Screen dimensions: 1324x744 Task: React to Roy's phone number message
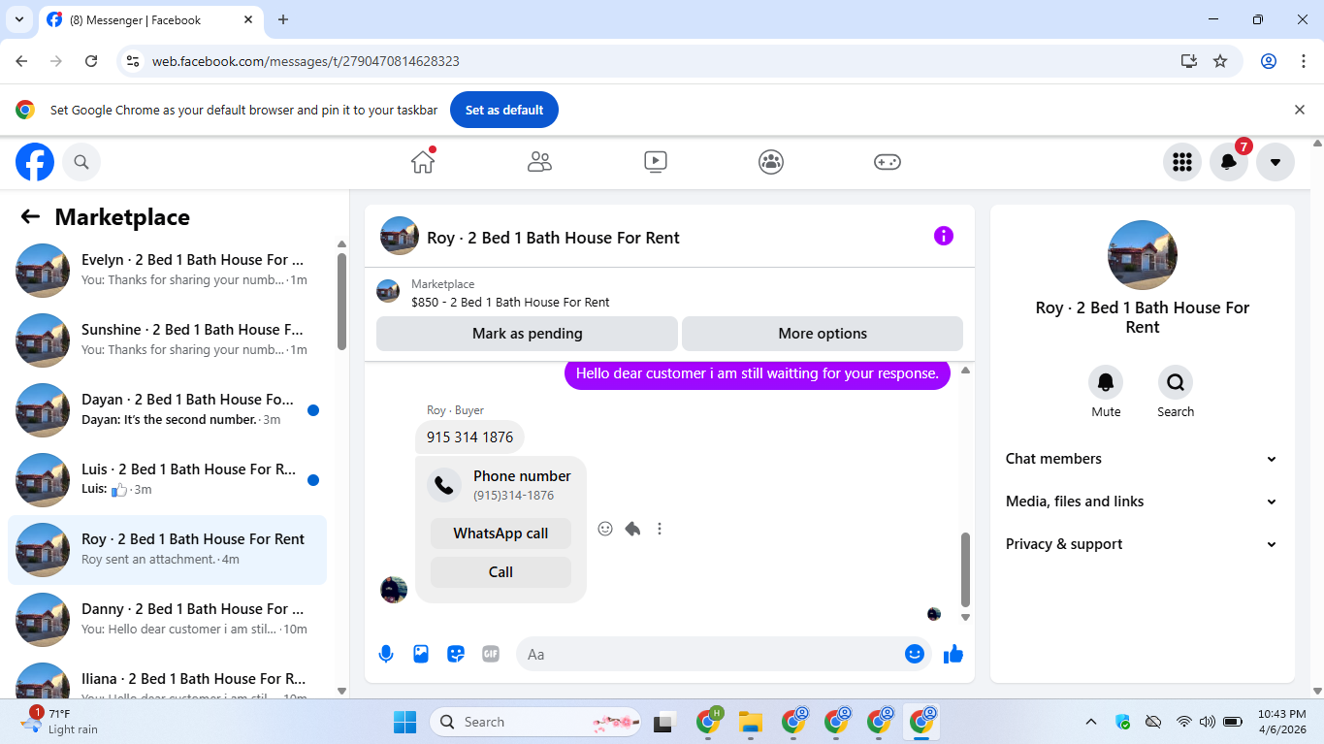click(x=605, y=529)
